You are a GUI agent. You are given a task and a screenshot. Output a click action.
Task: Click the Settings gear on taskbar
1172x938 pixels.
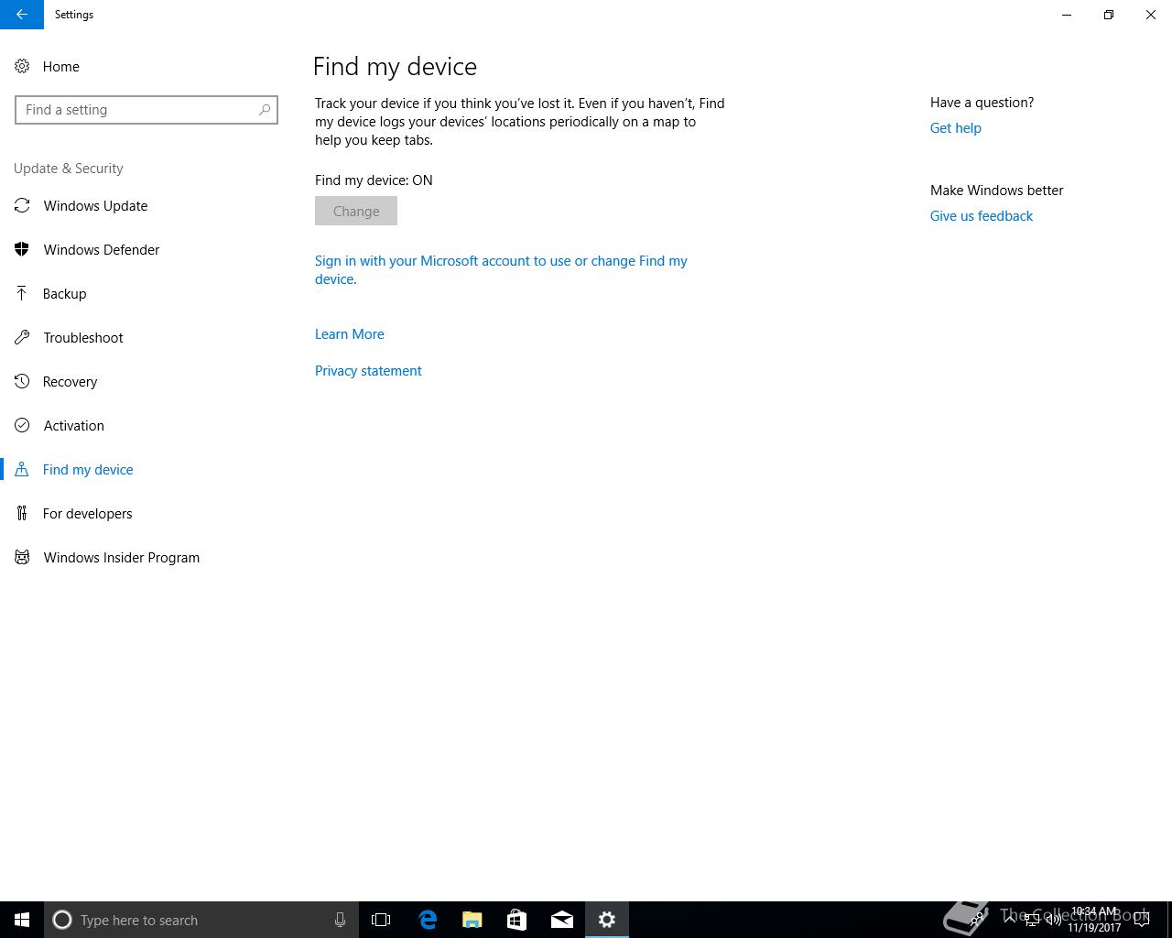click(607, 920)
